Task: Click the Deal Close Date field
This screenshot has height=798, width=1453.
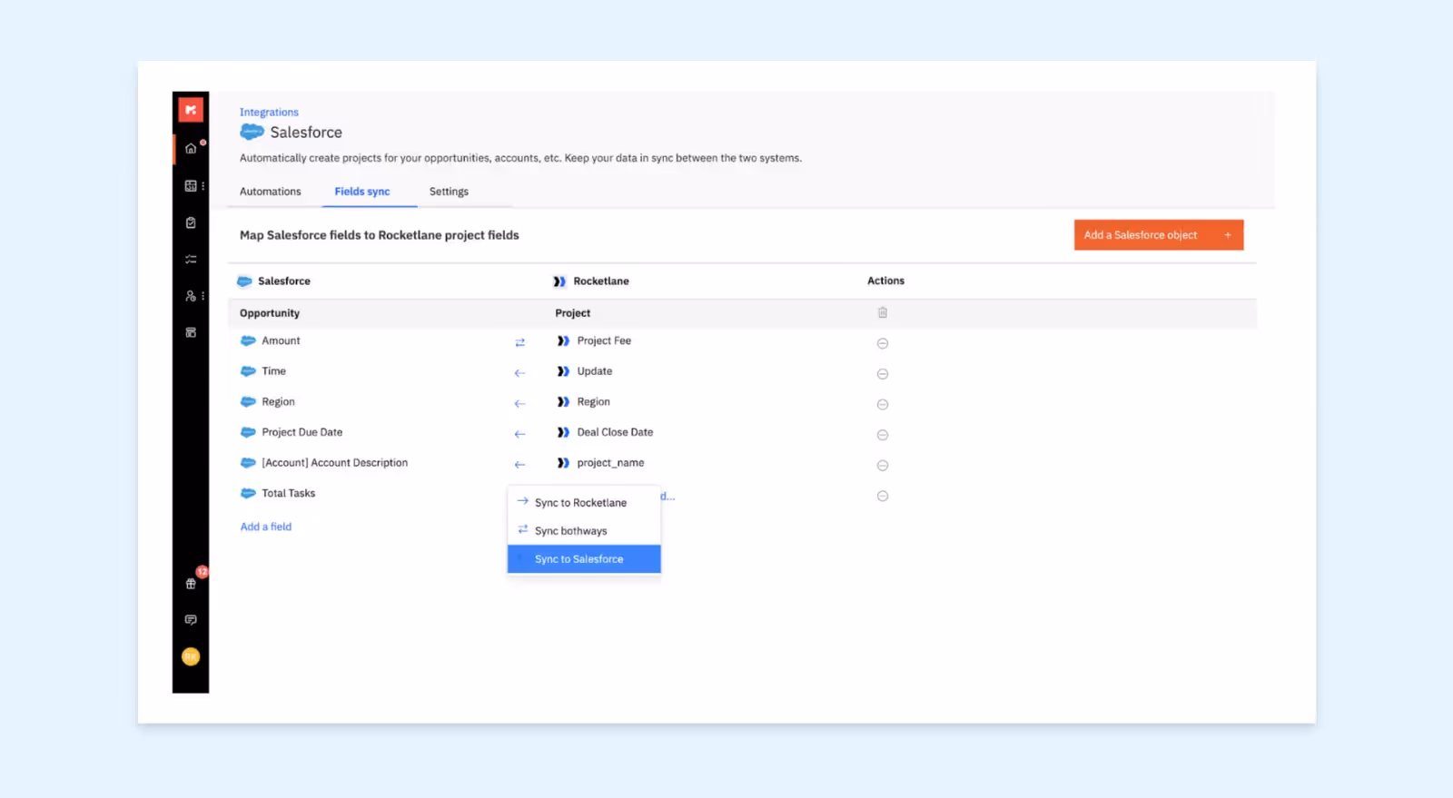Action: 615,432
